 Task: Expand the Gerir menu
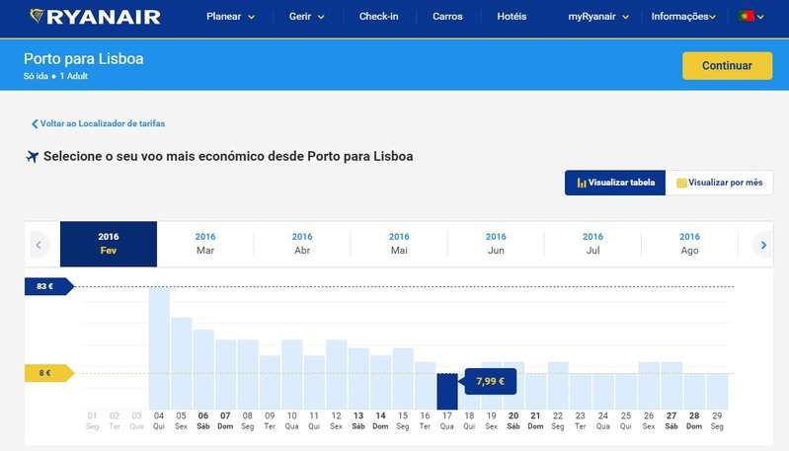[306, 17]
